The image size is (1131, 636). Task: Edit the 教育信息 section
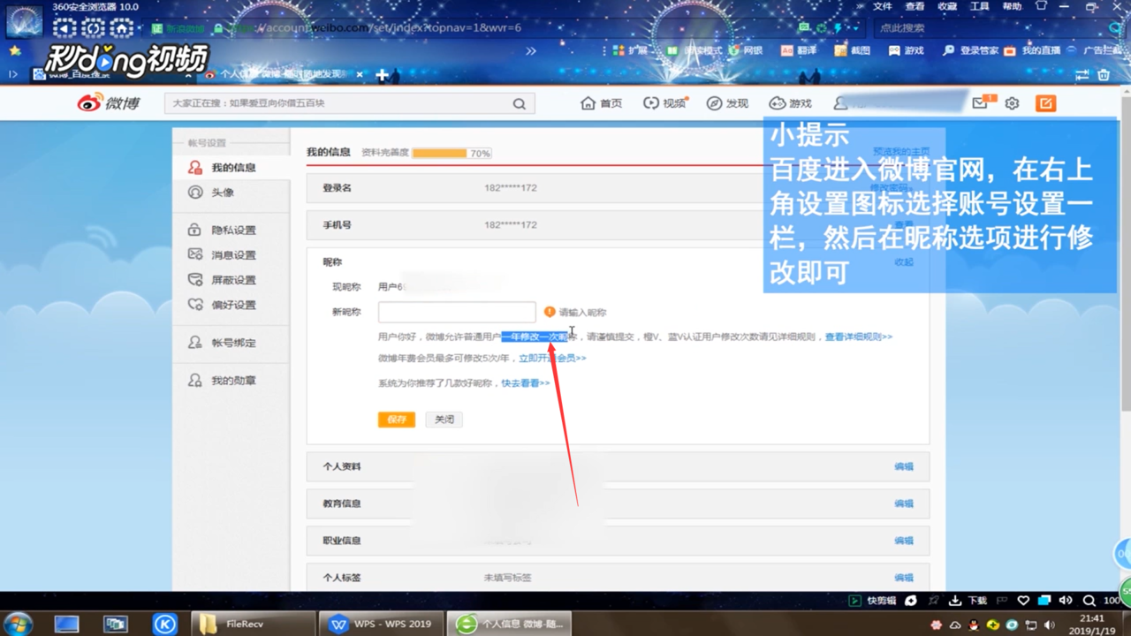click(x=903, y=503)
